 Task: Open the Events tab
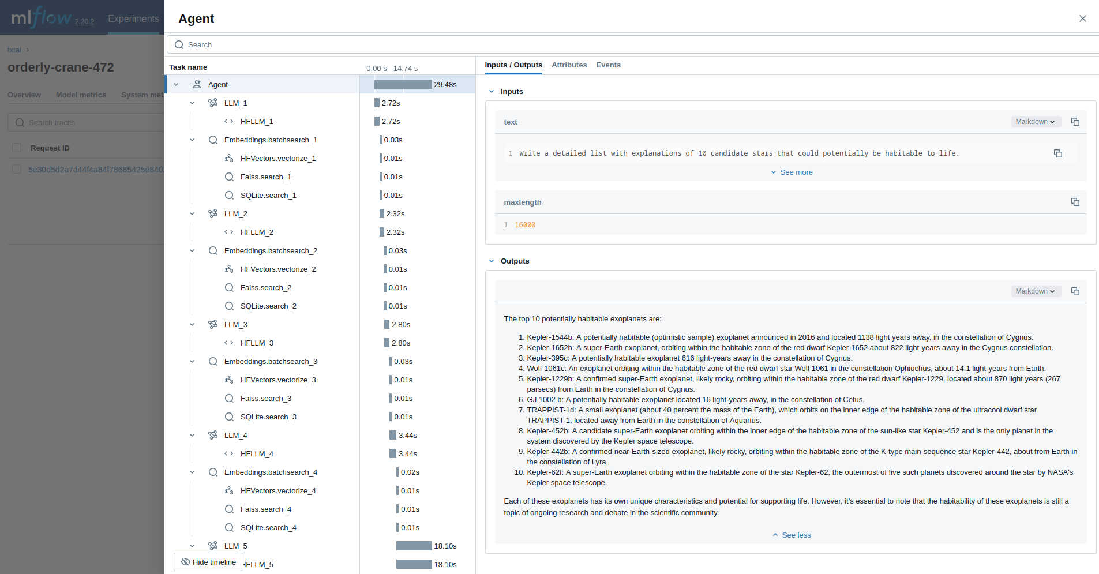[608, 65]
